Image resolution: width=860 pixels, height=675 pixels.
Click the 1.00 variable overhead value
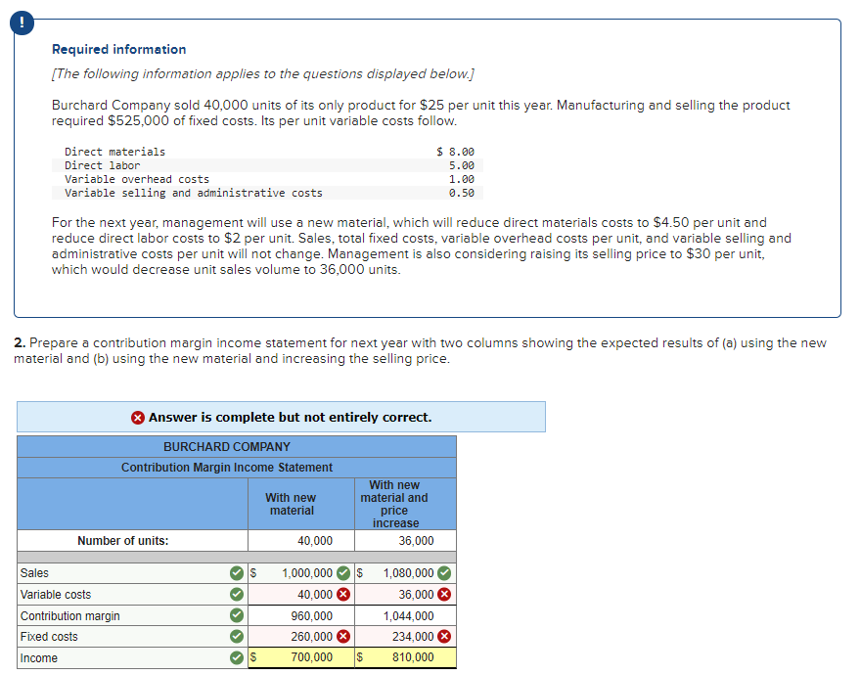(461, 179)
